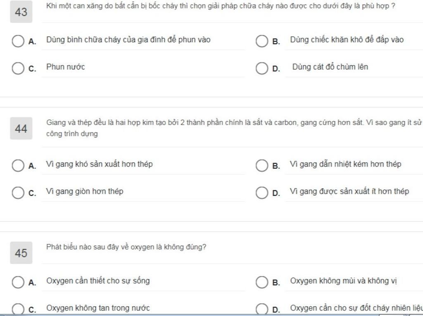Click the question number 44 badge
Screen dimensions: 423x316
click(x=21, y=129)
